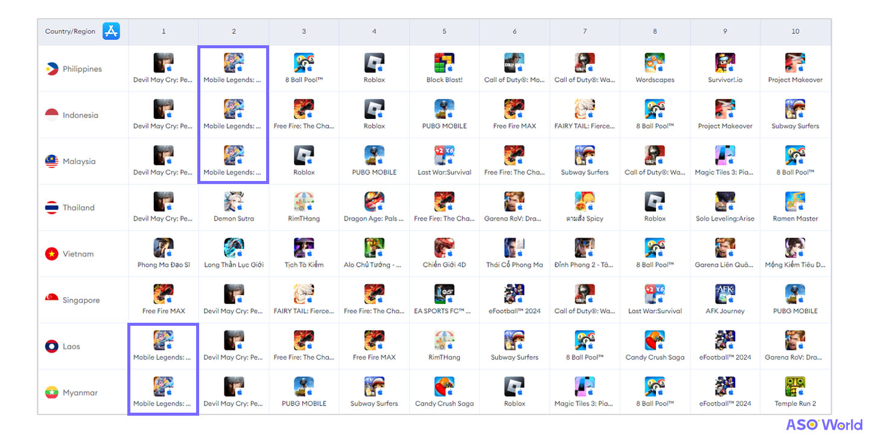Viewport: 869px width, 435px height.
Task: Select the Singapore country label
Action: tap(81, 300)
